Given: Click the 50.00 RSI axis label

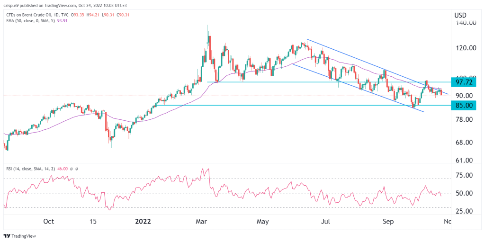Looking at the screenshot, I should [x=463, y=193].
